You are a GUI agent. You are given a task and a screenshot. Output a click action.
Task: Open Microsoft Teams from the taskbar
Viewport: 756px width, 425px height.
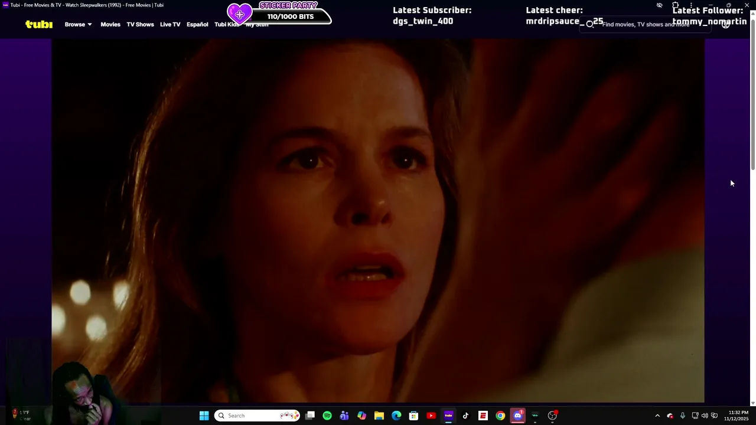coord(344,416)
